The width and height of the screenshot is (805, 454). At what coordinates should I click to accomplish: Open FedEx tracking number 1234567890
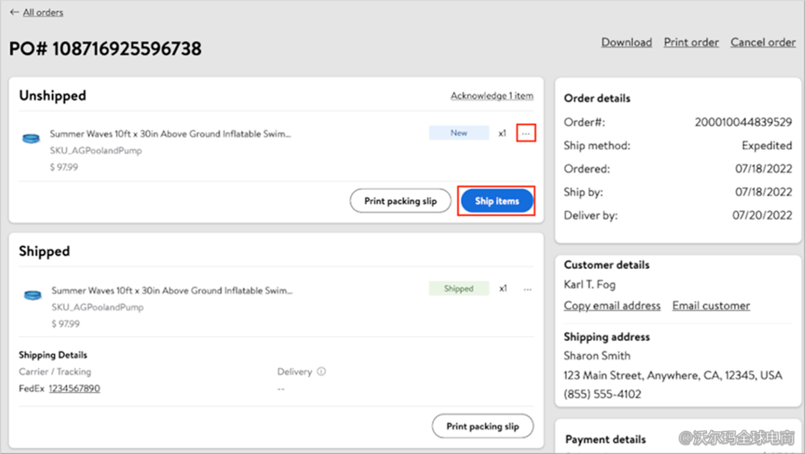[x=74, y=389]
